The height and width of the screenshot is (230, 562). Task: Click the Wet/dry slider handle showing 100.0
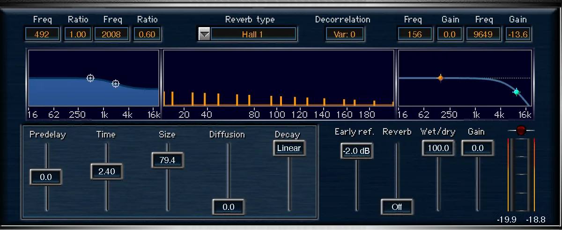(438, 148)
